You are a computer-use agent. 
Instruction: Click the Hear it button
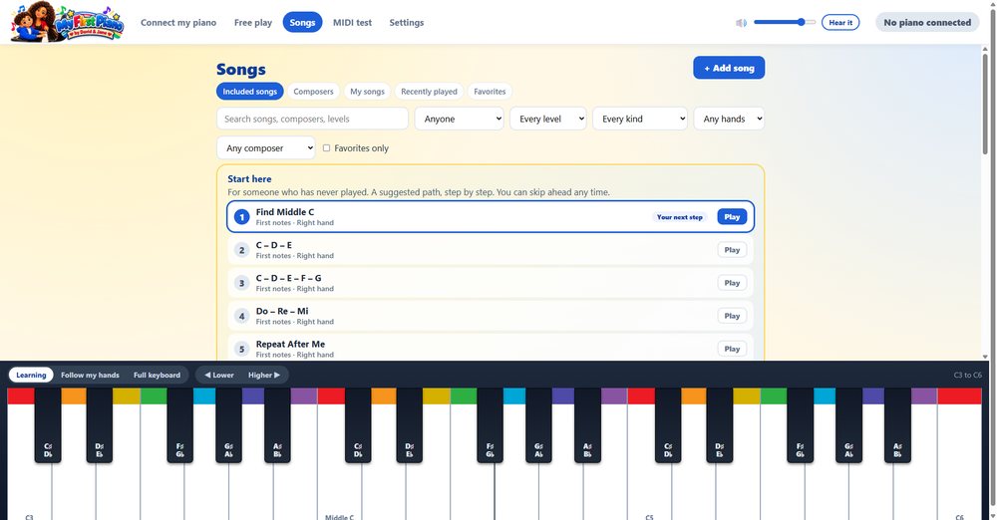(x=840, y=22)
